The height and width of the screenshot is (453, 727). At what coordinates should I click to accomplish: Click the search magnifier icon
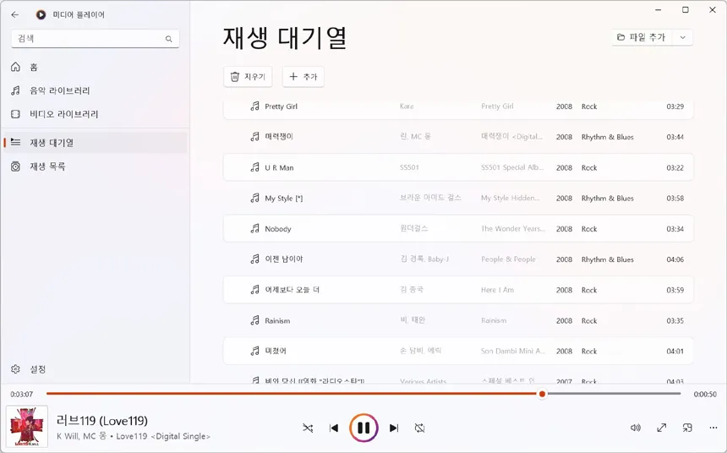point(169,39)
